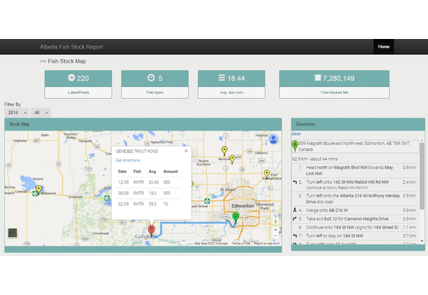Click the green A start marker in Directions
The image size is (428, 295).
295,146
